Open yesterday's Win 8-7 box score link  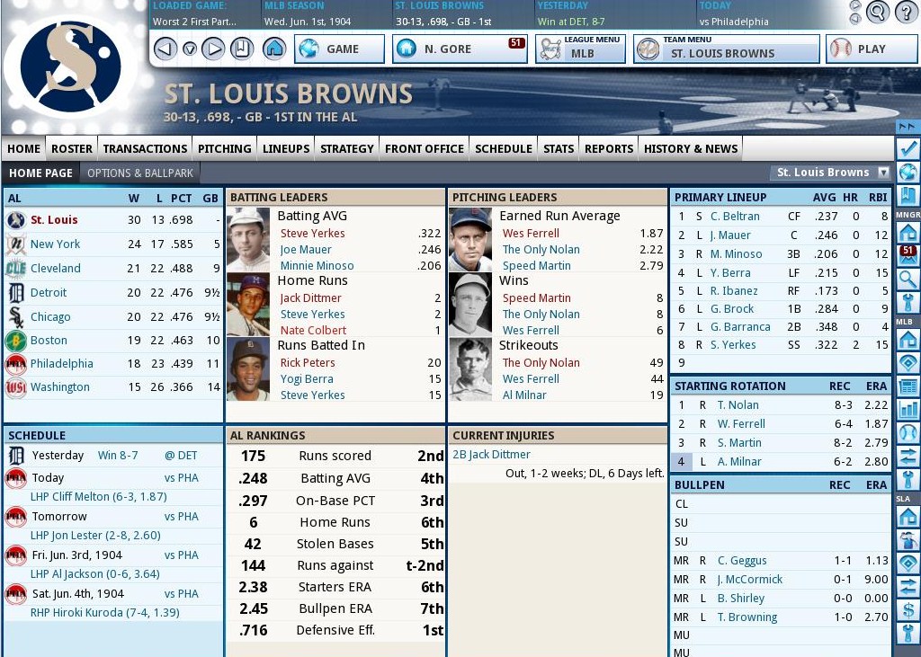118,456
